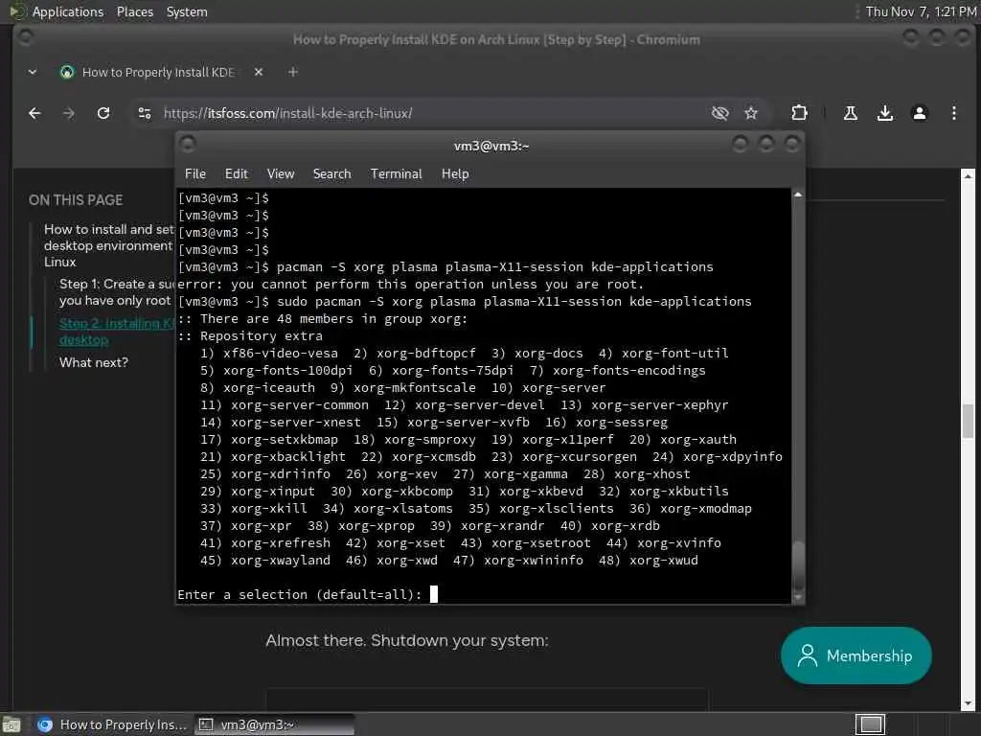Open terminal File menu
The width and height of the screenshot is (981, 736).
195,174
